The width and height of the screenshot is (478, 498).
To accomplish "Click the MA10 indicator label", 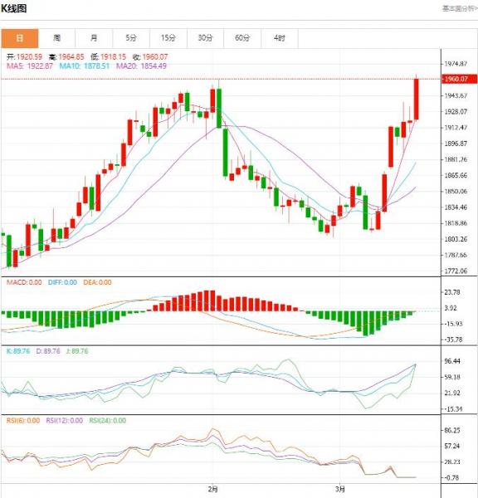I will point(85,66).
